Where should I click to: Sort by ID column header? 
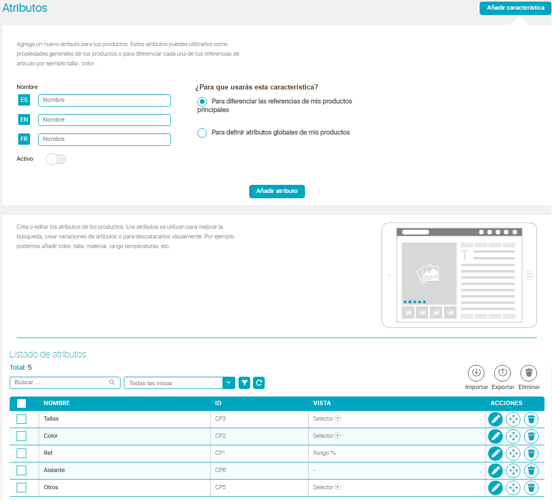218,403
